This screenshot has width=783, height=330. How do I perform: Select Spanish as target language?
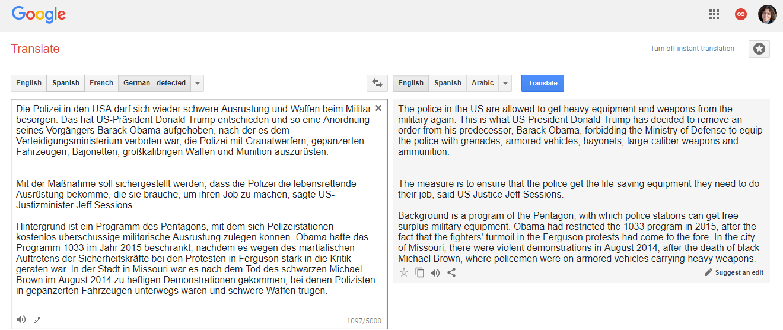click(x=448, y=83)
